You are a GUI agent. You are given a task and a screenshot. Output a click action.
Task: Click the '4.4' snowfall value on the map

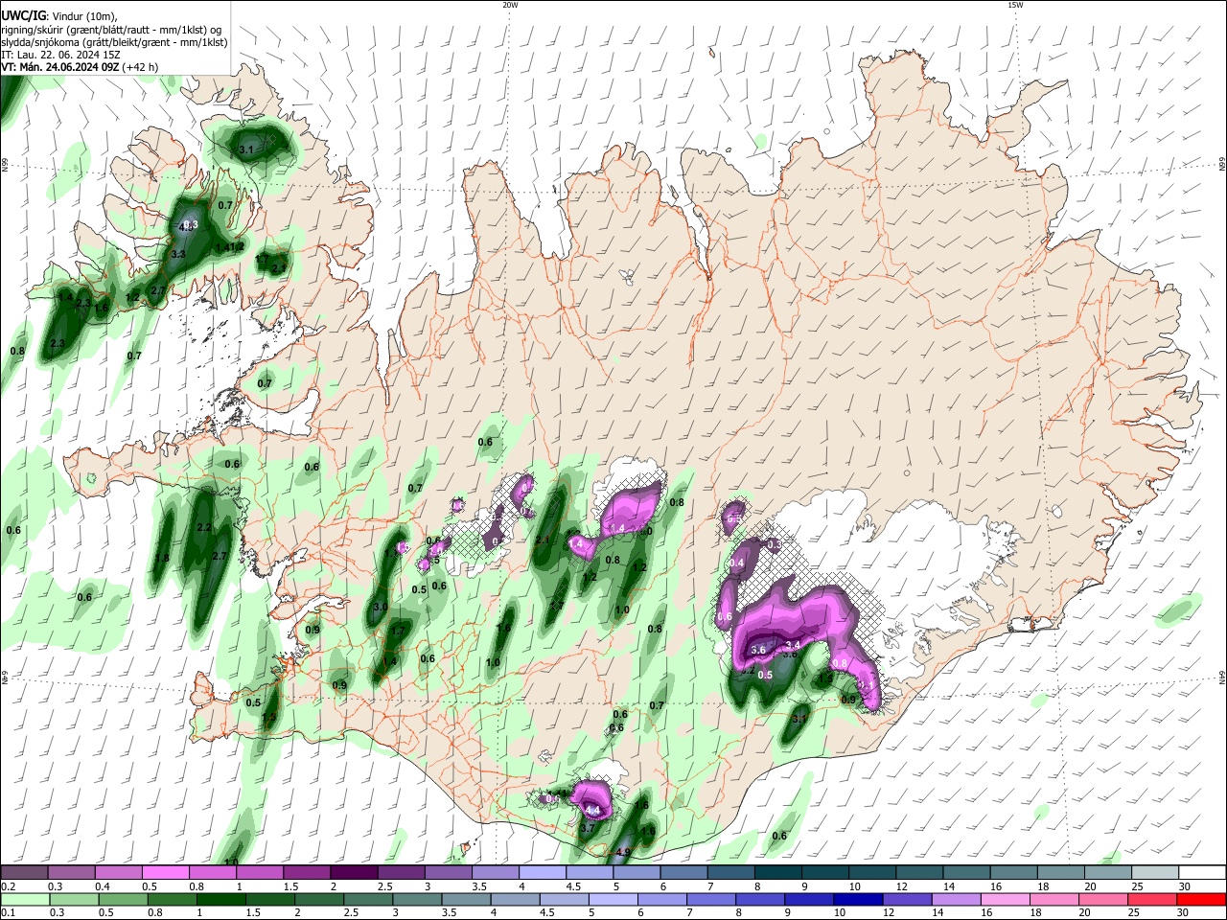(592, 811)
